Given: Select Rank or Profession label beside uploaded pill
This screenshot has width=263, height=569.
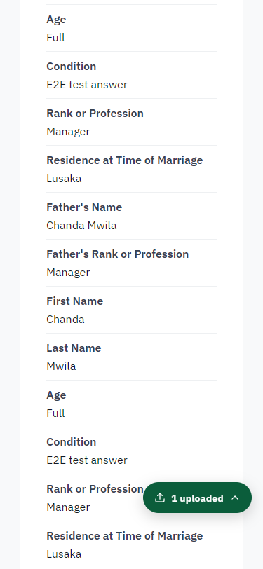Looking at the screenshot, I should [x=95, y=489].
